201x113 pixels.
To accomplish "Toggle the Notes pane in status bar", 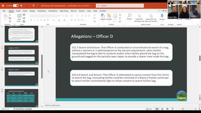I will coord(149,109).
